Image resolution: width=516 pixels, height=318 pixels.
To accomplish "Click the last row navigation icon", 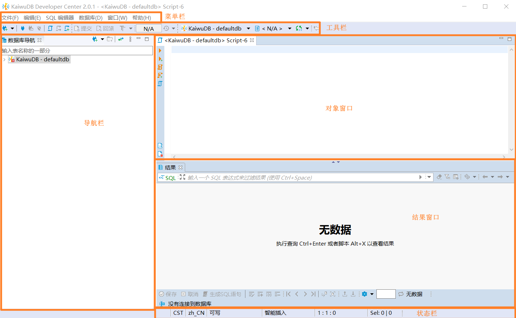I will 313,294.
